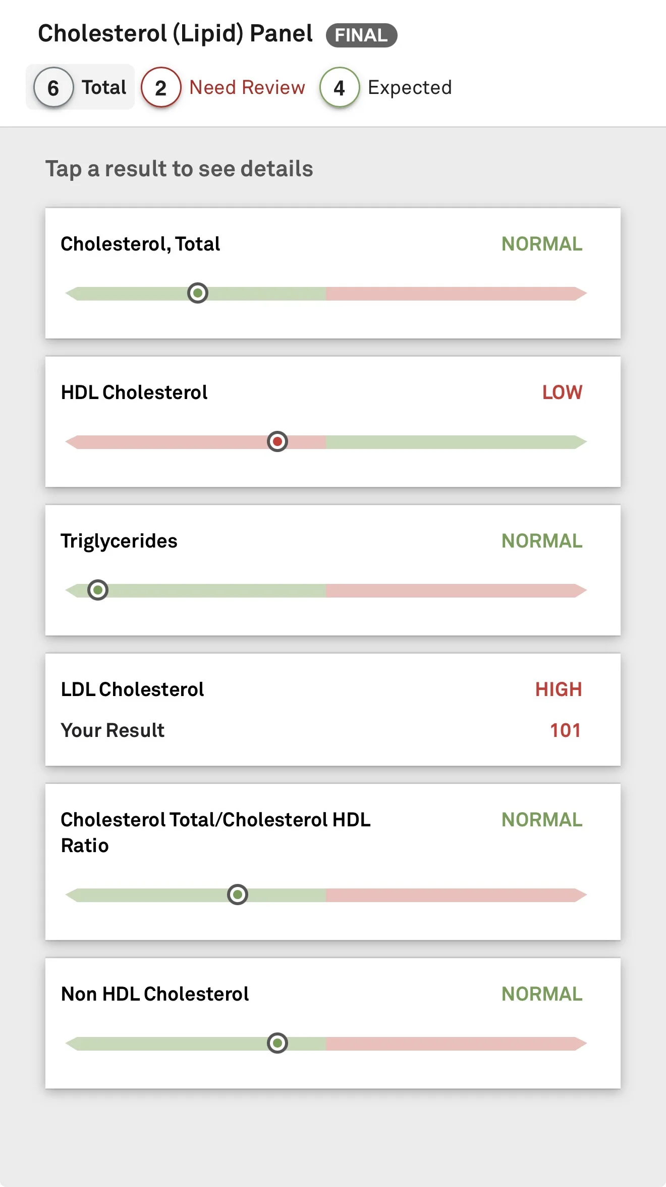
Task: Select the Total results filter tab
Action: (x=80, y=87)
